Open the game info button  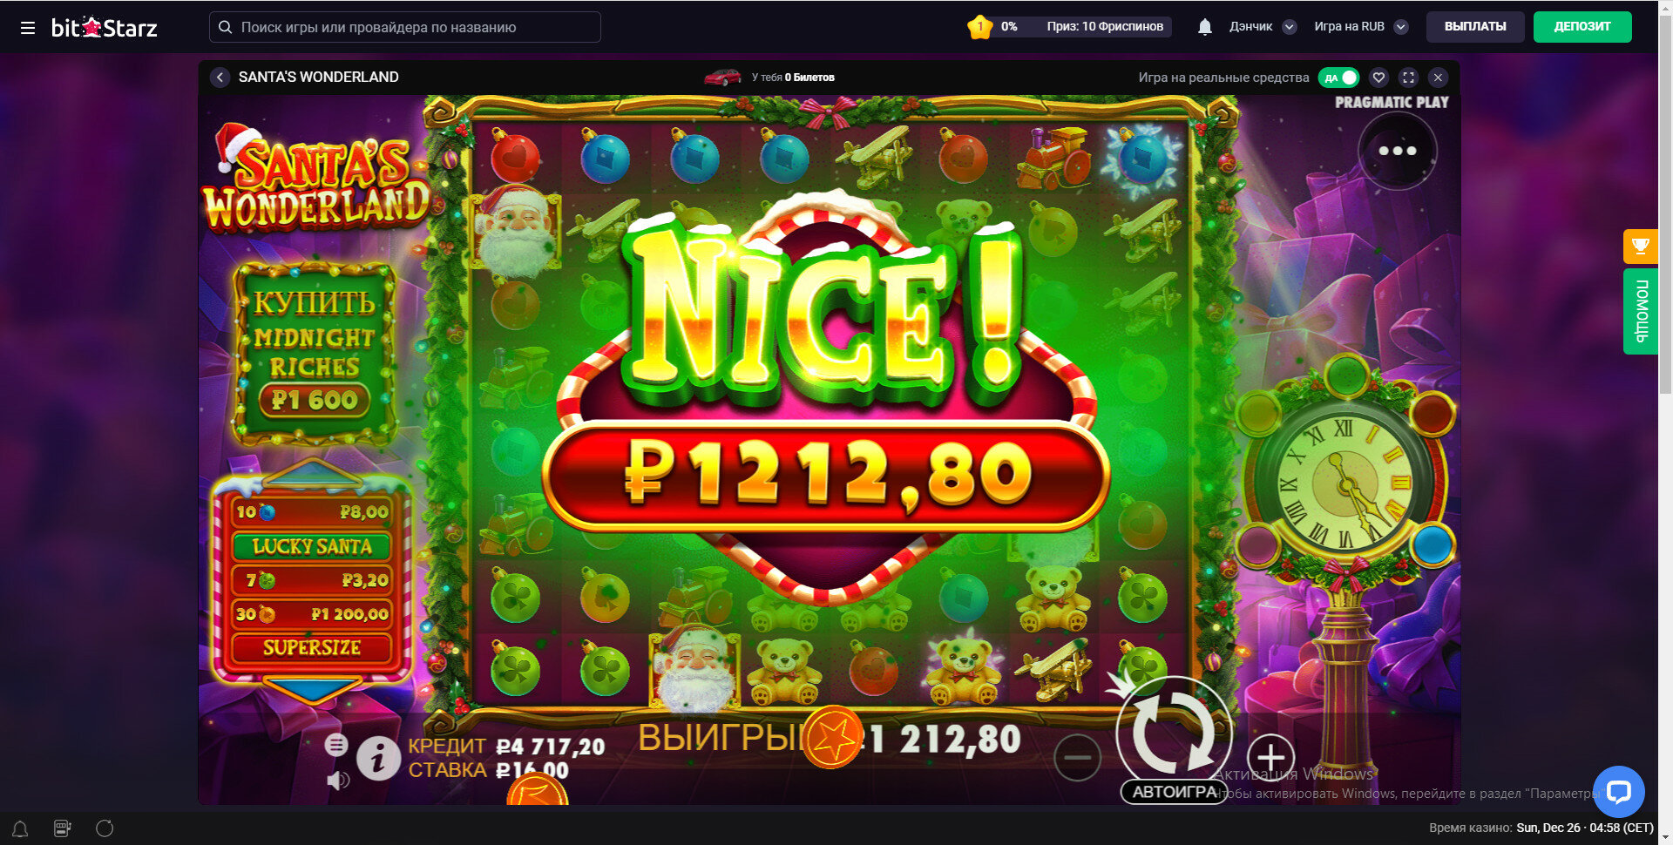[x=378, y=758]
